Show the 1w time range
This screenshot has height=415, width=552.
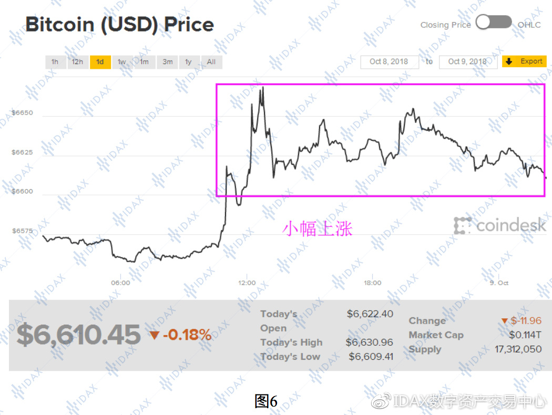click(122, 62)
